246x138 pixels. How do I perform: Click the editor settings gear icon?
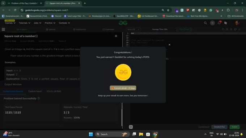coord(231,29)
